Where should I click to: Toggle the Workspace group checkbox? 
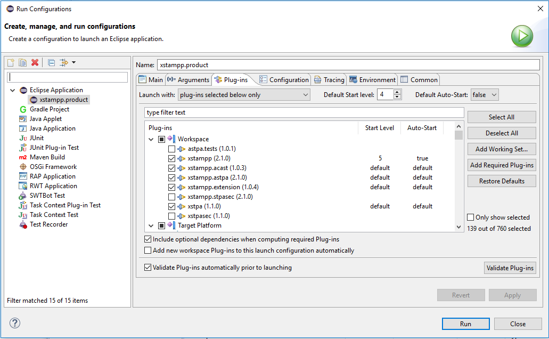tap(161, 139)
